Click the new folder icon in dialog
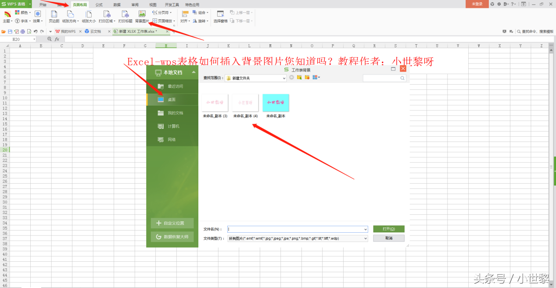Viewport: 556px width, 288px height. (307, 78)
